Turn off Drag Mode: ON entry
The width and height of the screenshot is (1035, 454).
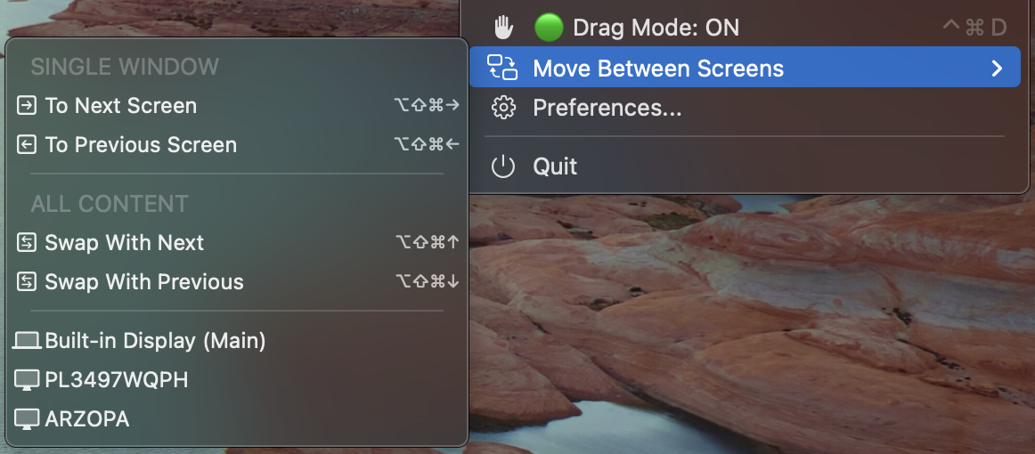656,28
